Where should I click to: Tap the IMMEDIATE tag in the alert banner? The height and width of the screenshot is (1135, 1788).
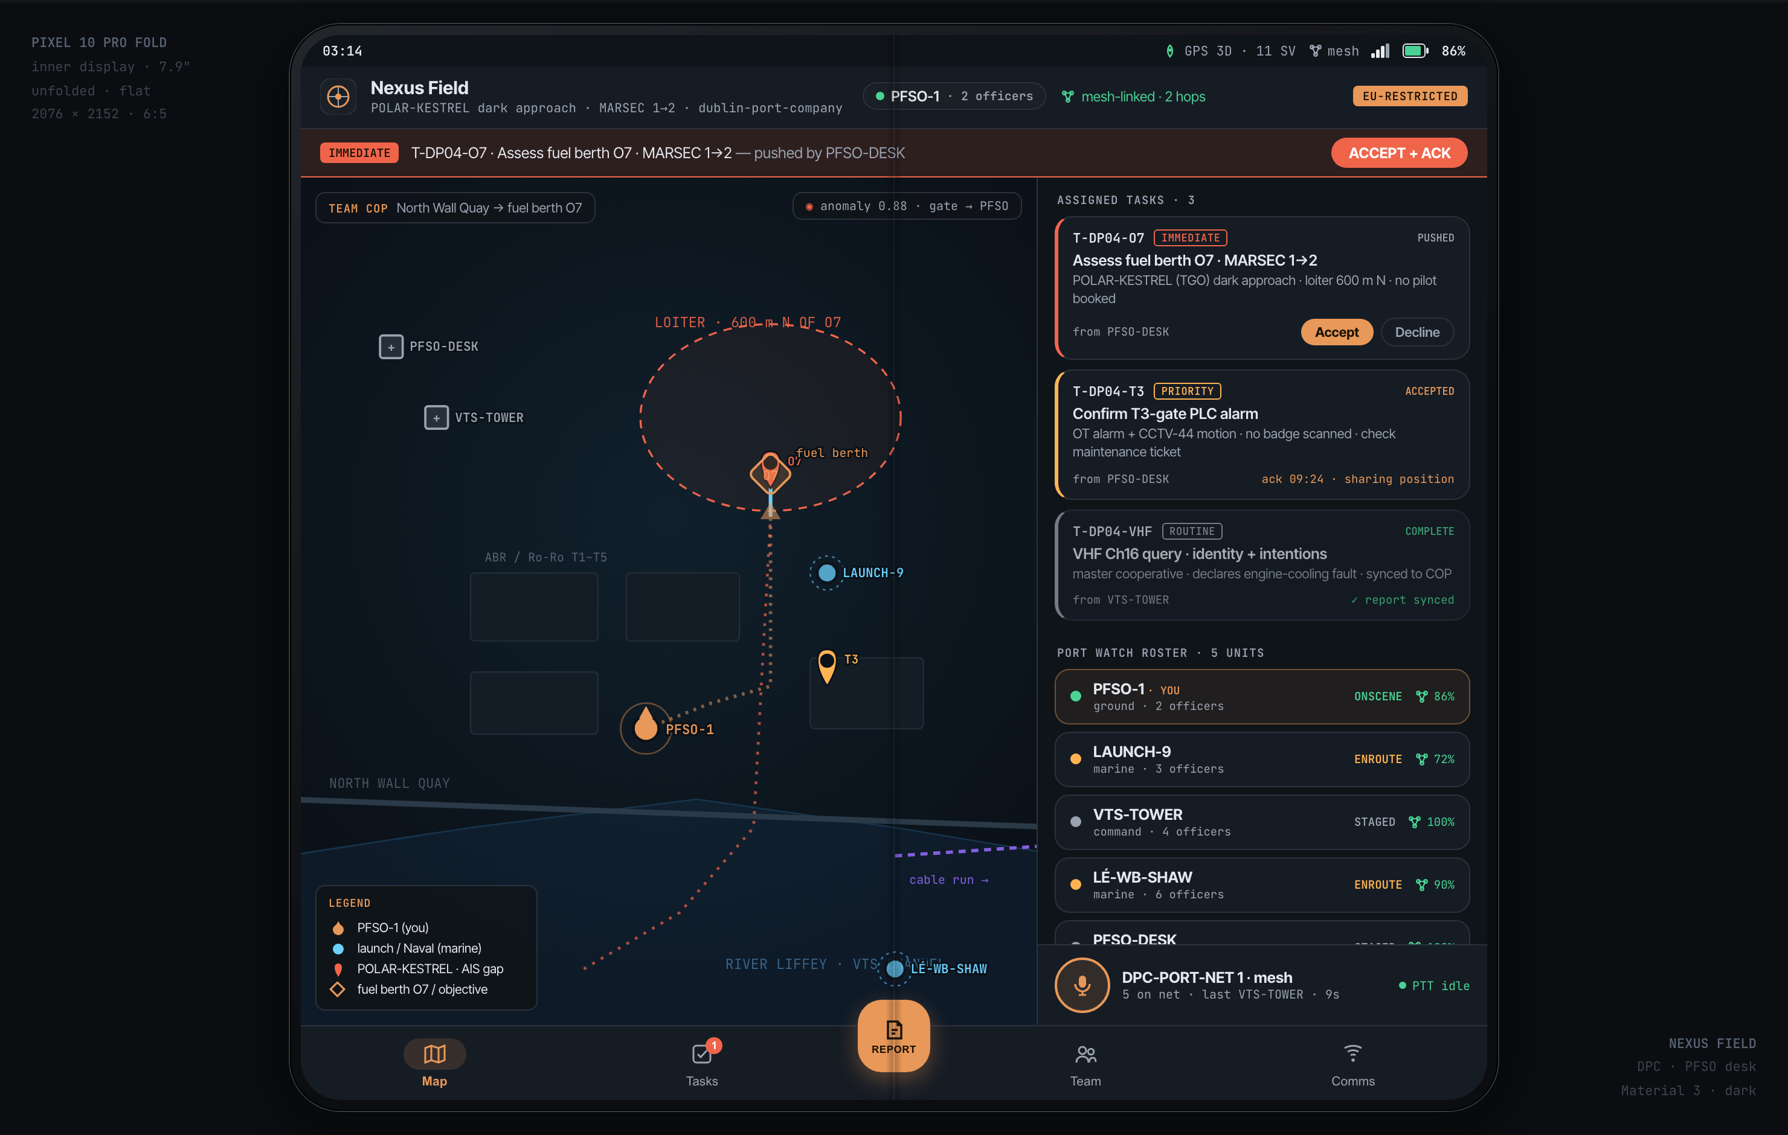click(359, 153)
